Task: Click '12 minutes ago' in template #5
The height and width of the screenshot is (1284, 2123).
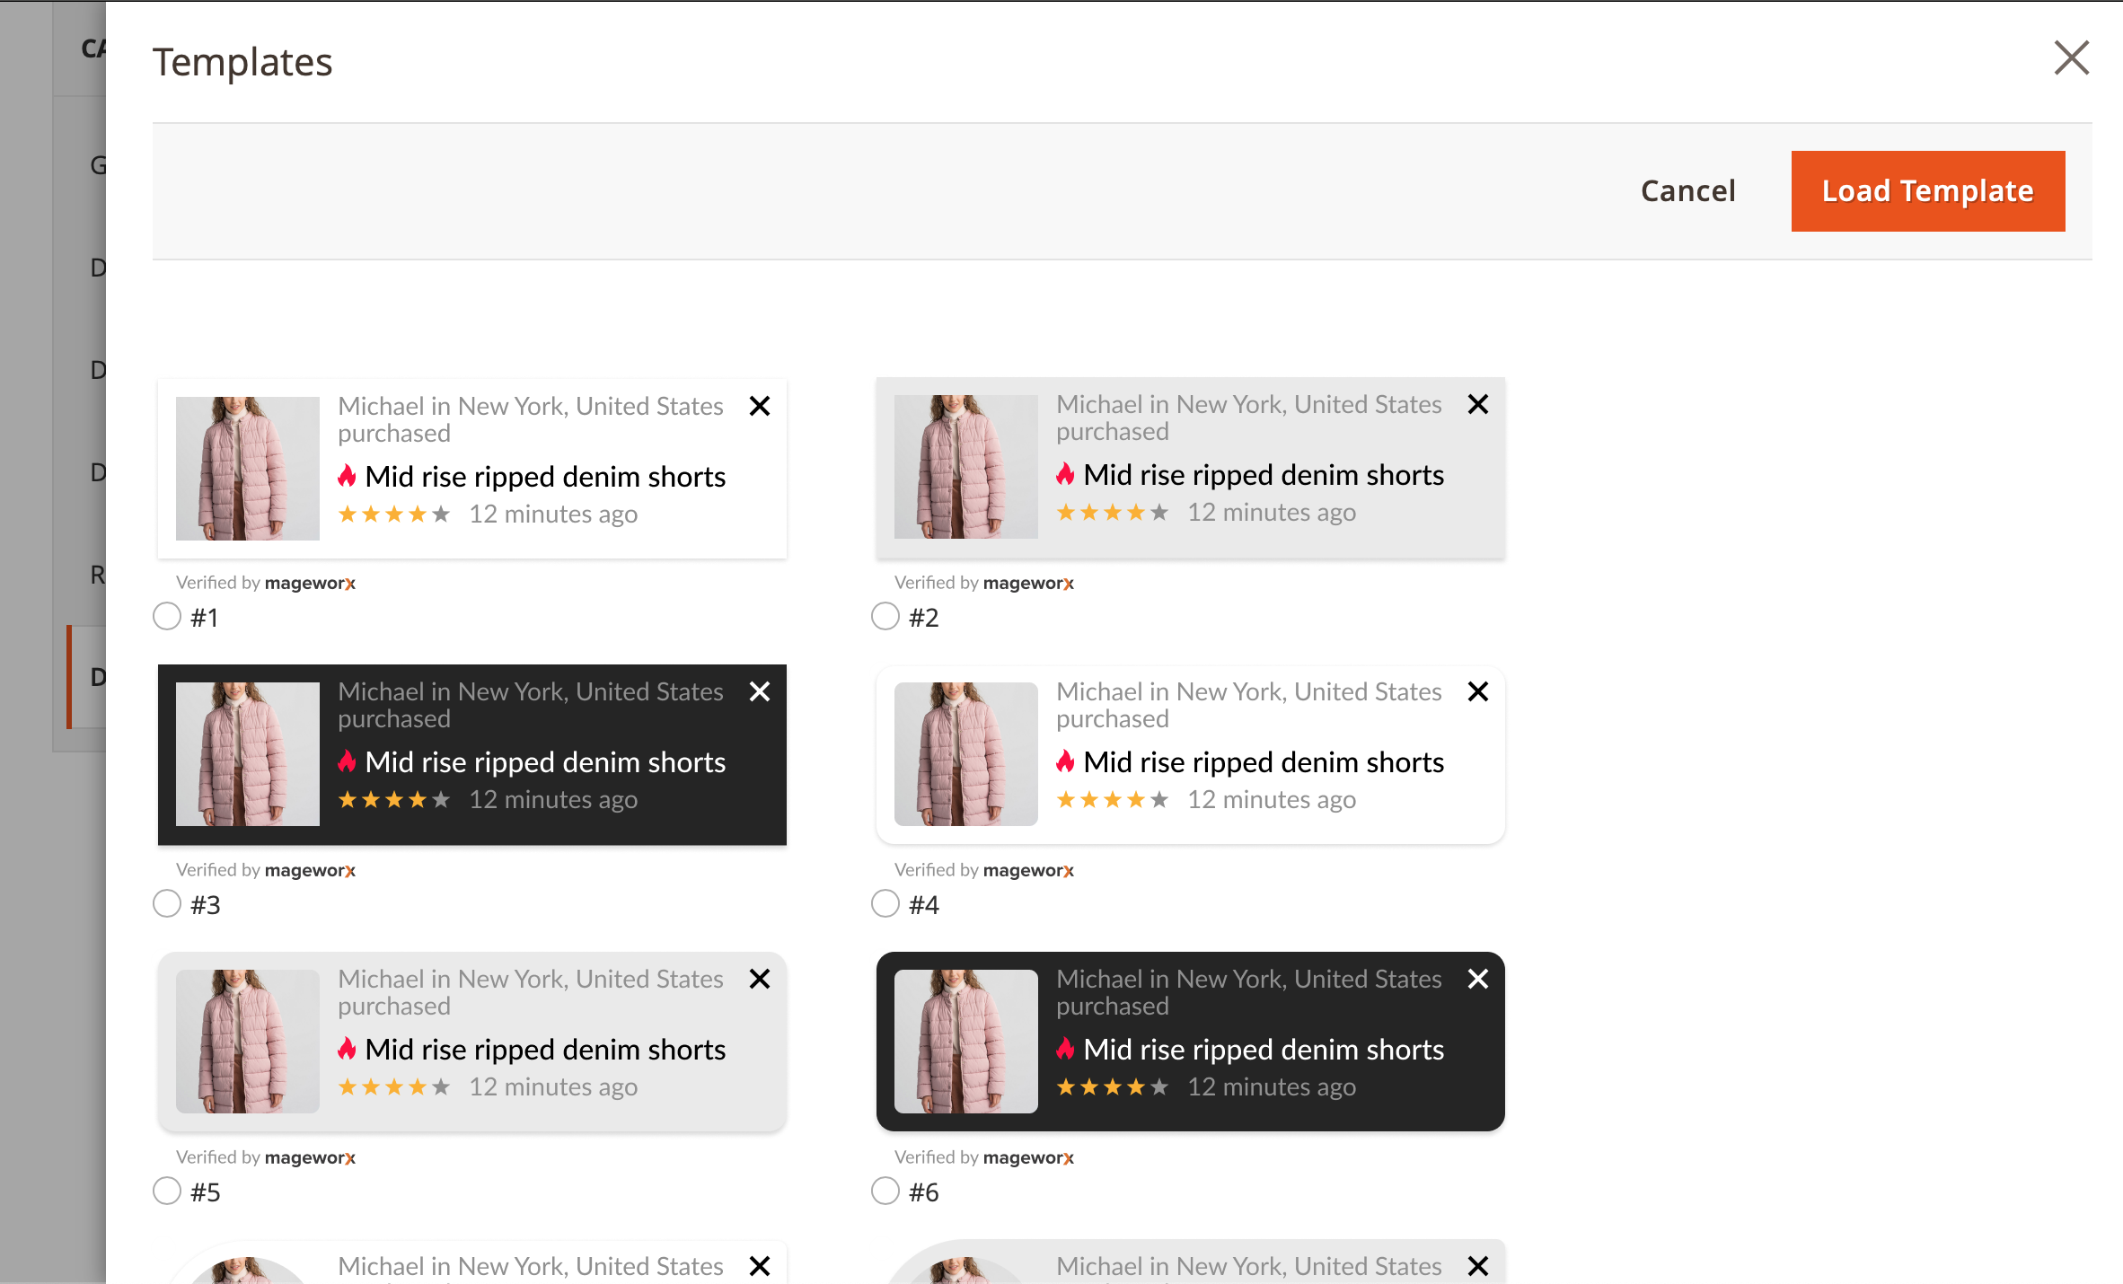Action: 553,1087
